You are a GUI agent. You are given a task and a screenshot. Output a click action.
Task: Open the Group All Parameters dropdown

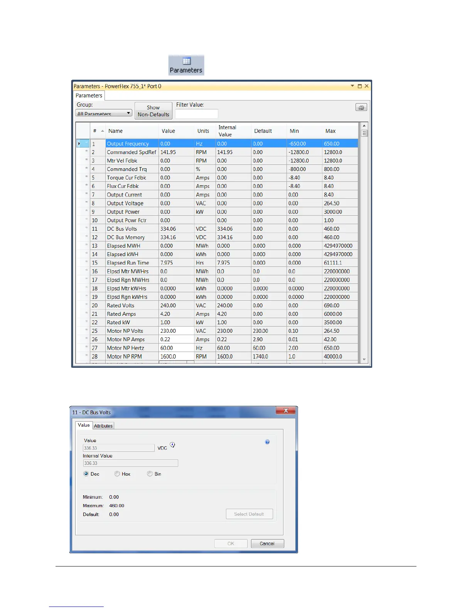pos(104,113)
